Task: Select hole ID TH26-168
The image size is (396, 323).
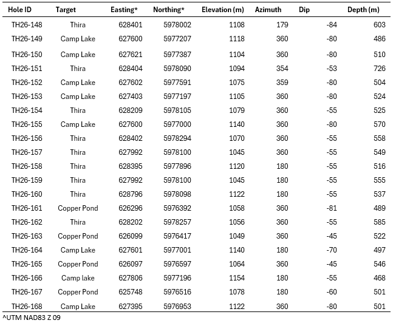Action: pos(27,307)
